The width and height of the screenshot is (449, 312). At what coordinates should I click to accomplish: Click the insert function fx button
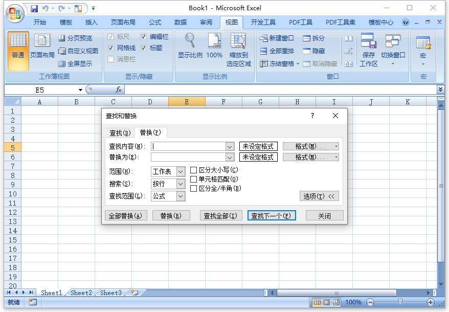pos(119,90)
